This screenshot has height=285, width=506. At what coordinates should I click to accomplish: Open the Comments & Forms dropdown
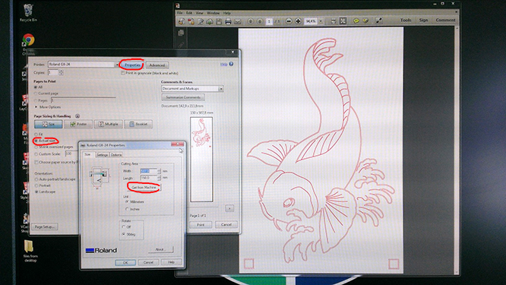tap(221, 88)
